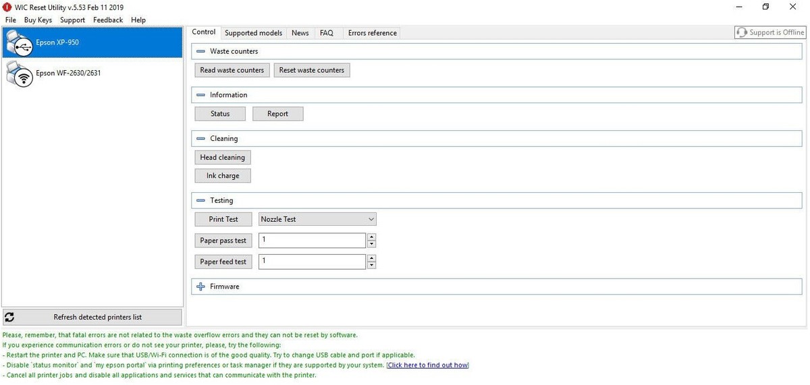
Task: Switch to the Supported models tab
Action: pyautogui.click(x=253, y=33)
